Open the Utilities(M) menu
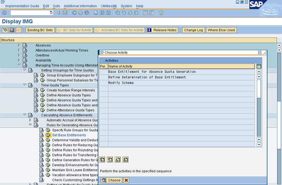 click(x=109, y=6)
